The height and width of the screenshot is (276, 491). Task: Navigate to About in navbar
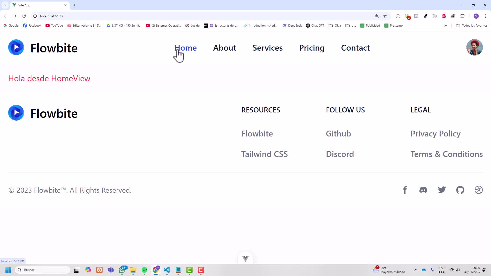(x=225, y=48)
